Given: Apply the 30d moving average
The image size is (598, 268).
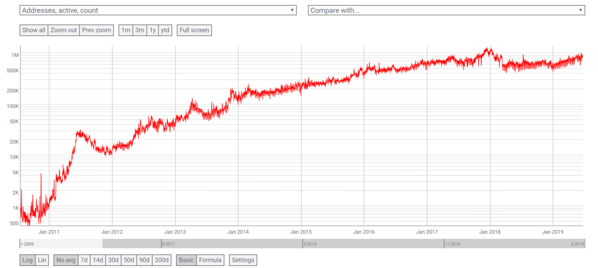Looking at the screenshot, I should 113,260.
